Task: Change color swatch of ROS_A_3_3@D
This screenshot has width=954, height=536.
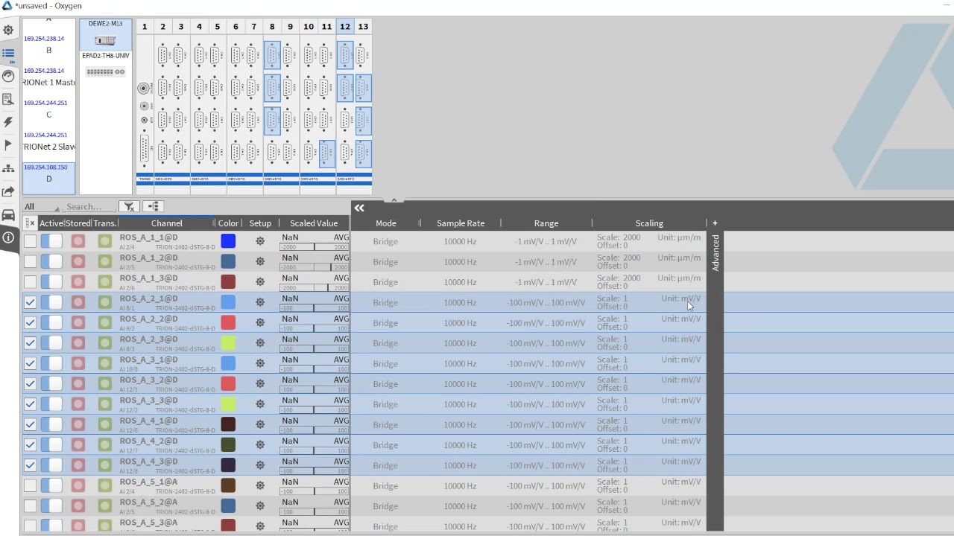Action: point(228,404)
